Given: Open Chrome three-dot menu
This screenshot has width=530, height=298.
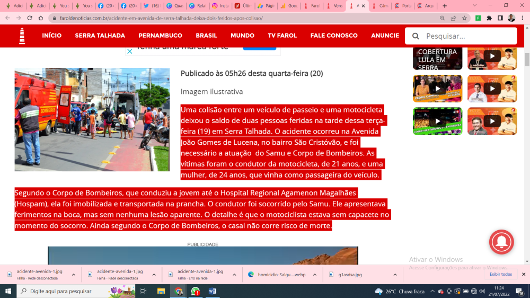Looking at the screenshot, I should pos(523,18).
